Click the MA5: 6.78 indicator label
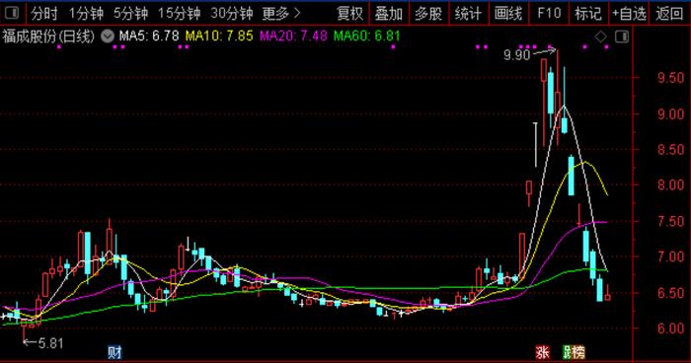This screenshot has width=691, height=363. click(x=149, y=36)
